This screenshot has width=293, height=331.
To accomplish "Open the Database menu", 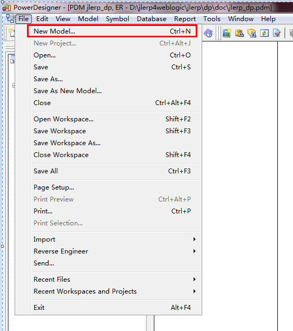I will (x=151, y=19).
